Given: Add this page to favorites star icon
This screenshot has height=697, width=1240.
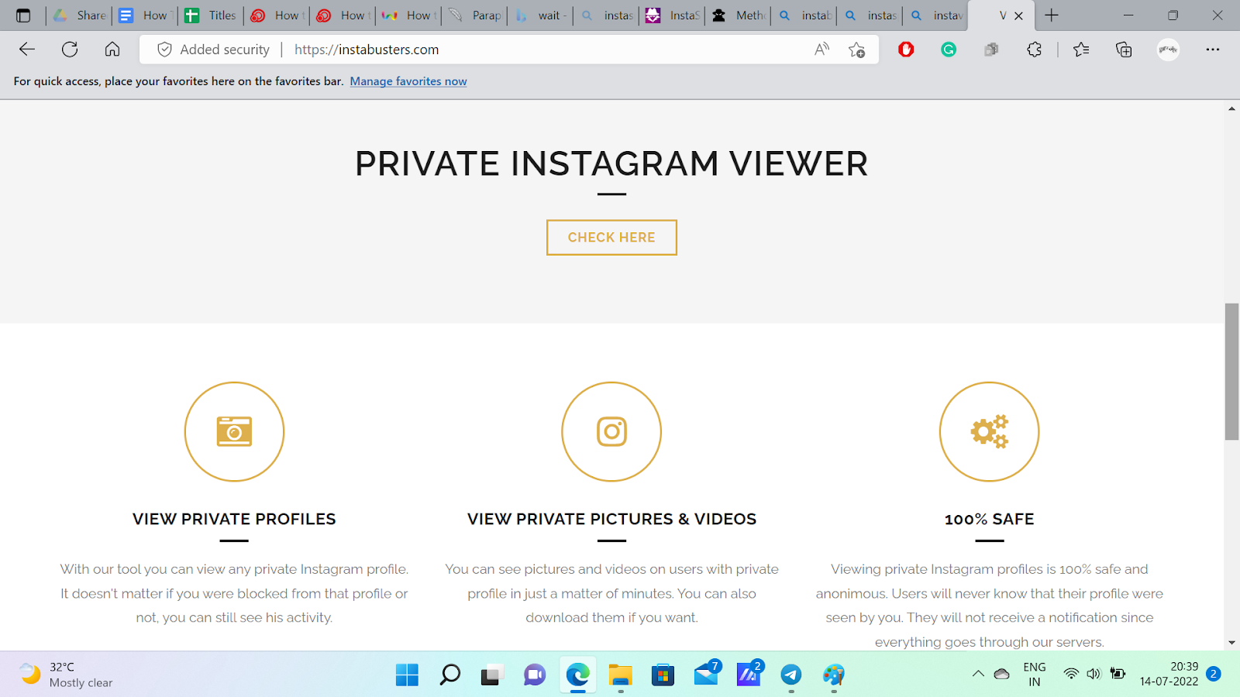Looking at the screenshot, I should click(856, 50).
